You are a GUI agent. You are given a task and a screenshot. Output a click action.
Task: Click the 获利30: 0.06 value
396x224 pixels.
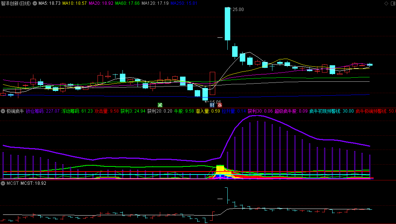[260, 111]
